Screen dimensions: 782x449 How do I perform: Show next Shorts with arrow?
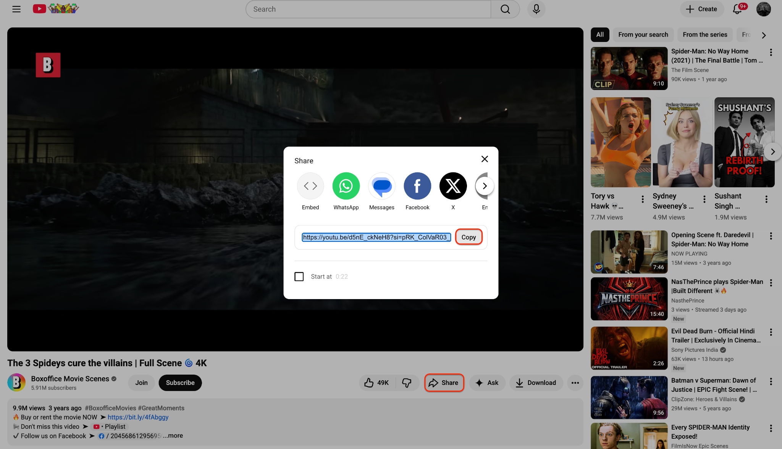(772, 152)
